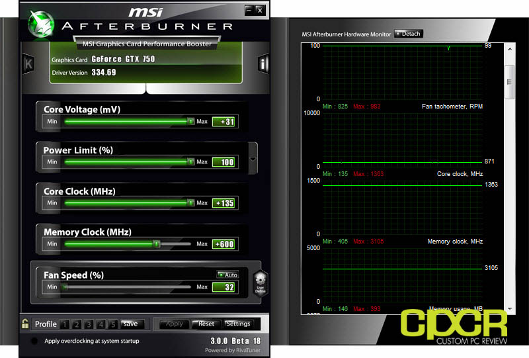Image resolution: width=529 pixels, height=358 pixels.
Task: Open the Settings button
Action: (238, 324)
